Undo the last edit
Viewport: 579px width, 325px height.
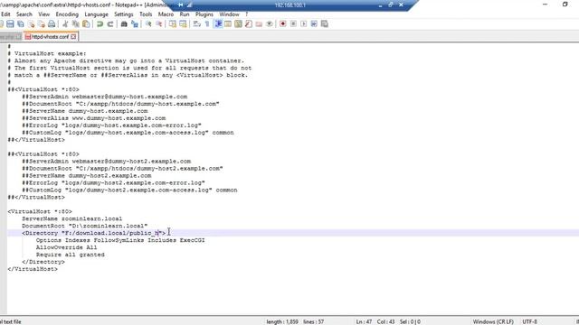[x=100, y=24]
